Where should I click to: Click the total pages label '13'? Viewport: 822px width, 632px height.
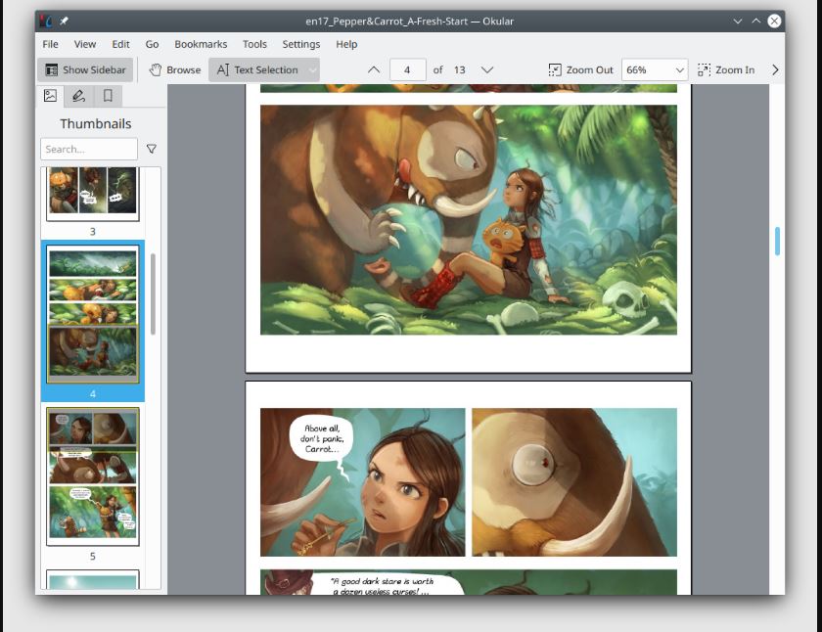coord(460,69)
